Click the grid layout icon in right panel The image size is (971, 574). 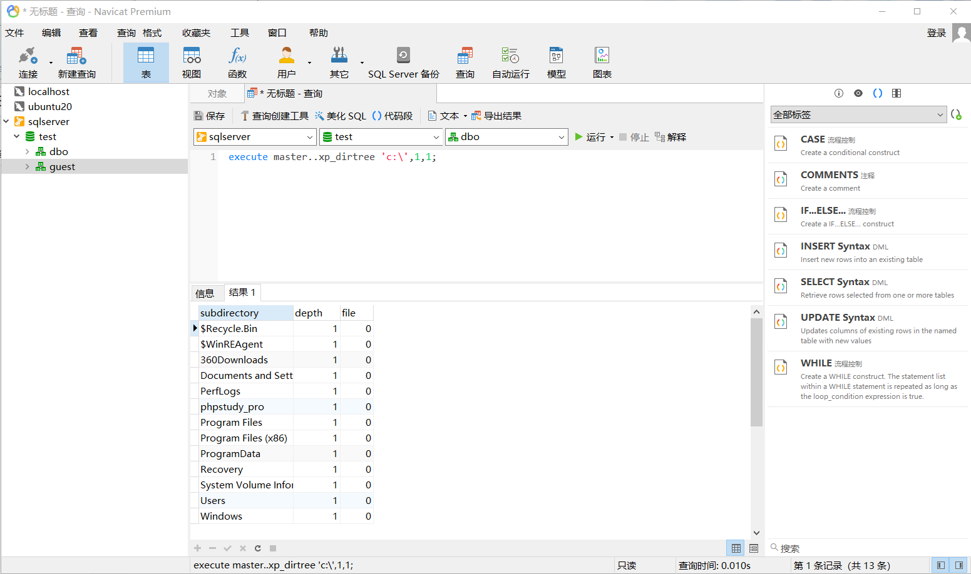(x=897, y=93)
